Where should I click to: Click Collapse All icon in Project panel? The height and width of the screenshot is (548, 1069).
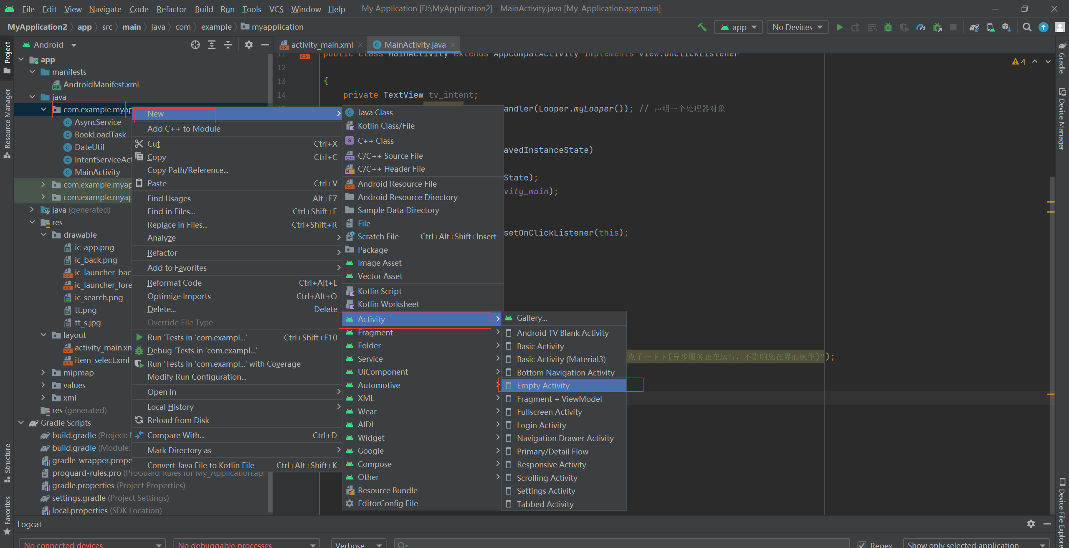(228, 45)
